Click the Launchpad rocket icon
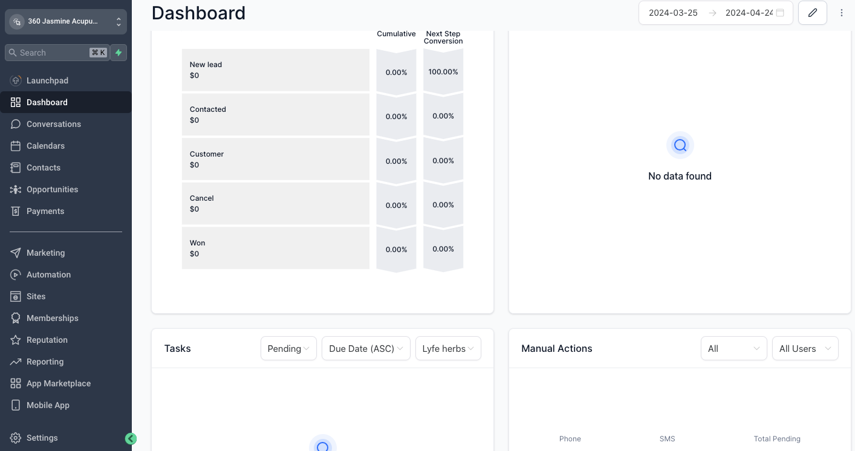The height and width of the screenshot is (451, 855). [x=16, y=80]
